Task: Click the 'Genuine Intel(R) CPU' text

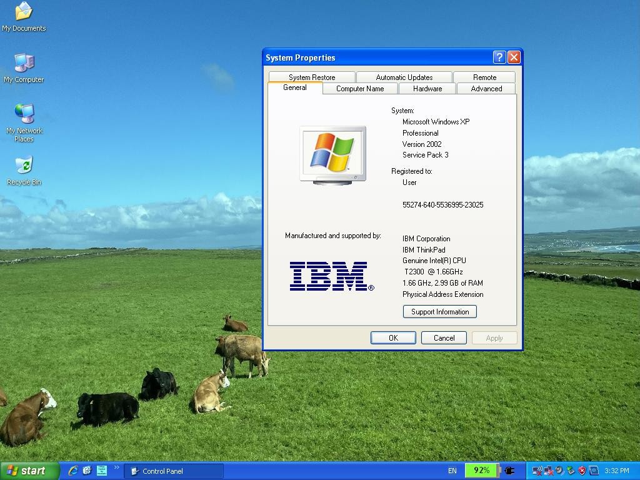Action: (x=434, y=261)
